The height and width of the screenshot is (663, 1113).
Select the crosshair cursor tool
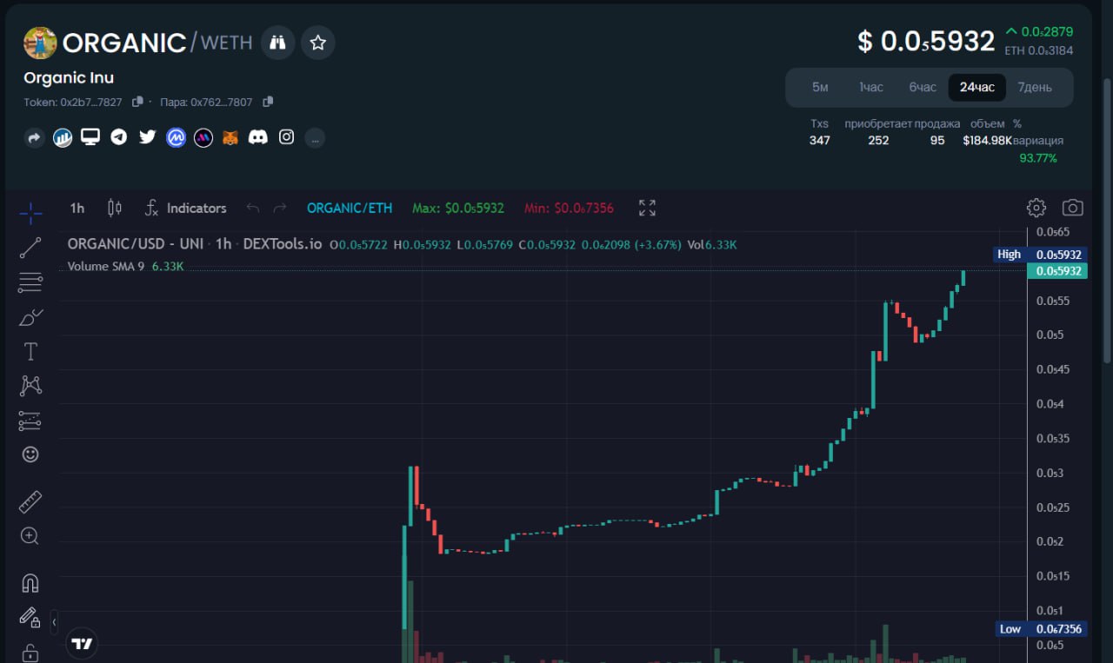coord(30,212)
